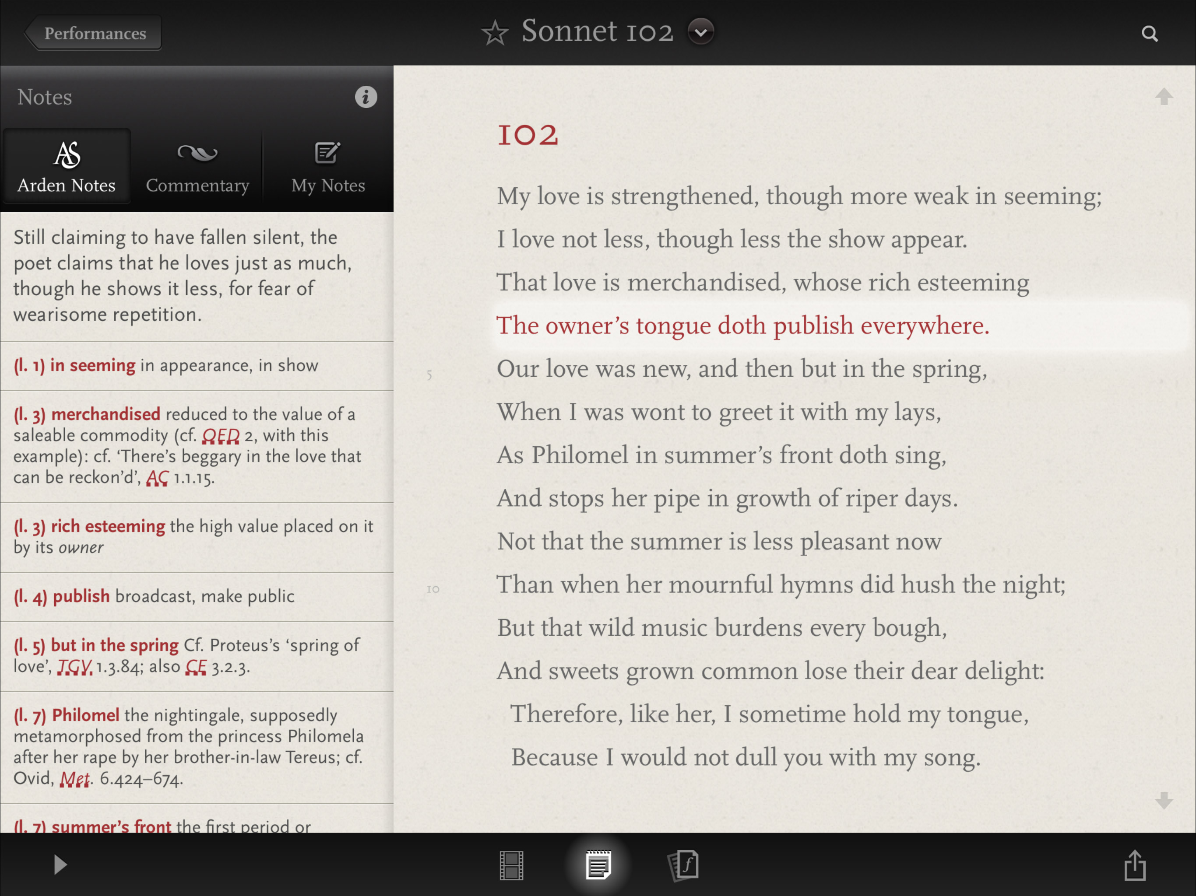Open the Notes info icon
The width and height of the screenshot is (1196, 896).
(x=366, y=97)
